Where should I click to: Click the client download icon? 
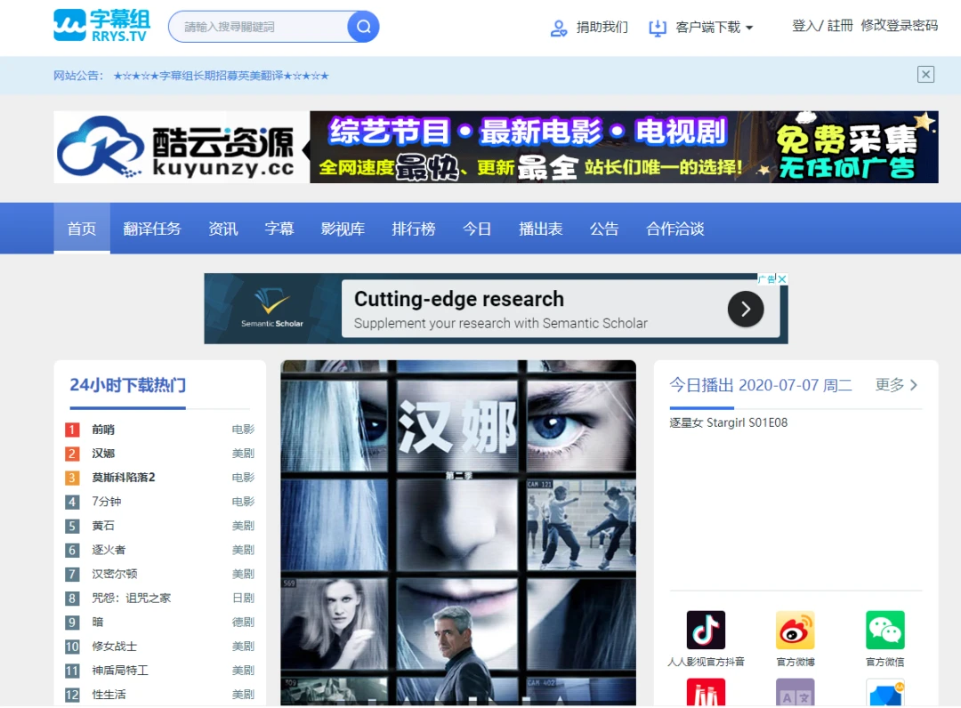(x=658, y=28)
